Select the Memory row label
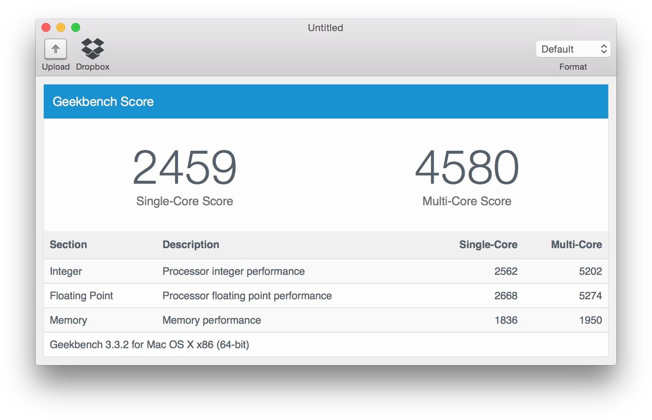 pos(68,320)
